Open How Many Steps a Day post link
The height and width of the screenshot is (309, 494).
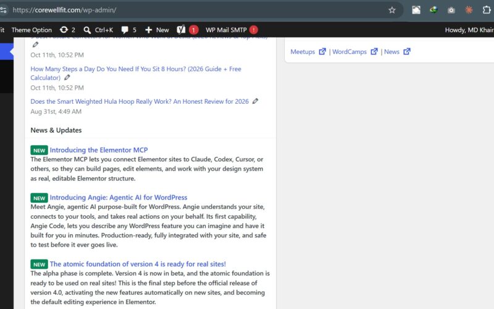click(x=136, y=73)
